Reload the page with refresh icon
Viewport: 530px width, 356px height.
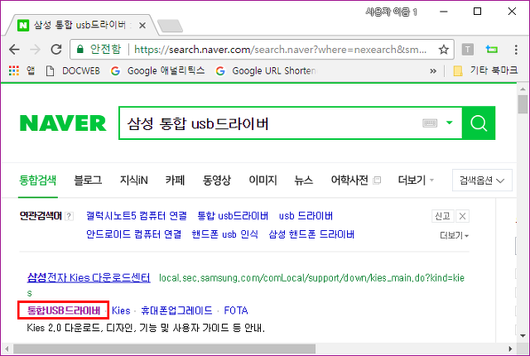[56, 50]
